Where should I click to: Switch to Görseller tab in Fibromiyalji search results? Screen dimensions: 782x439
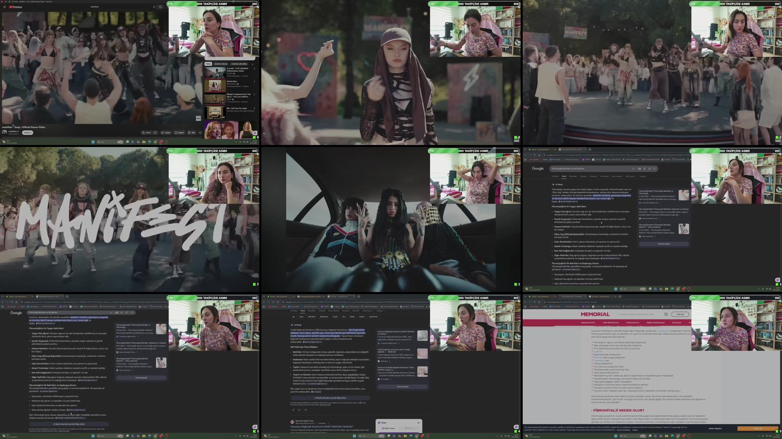tap(573, 176)
